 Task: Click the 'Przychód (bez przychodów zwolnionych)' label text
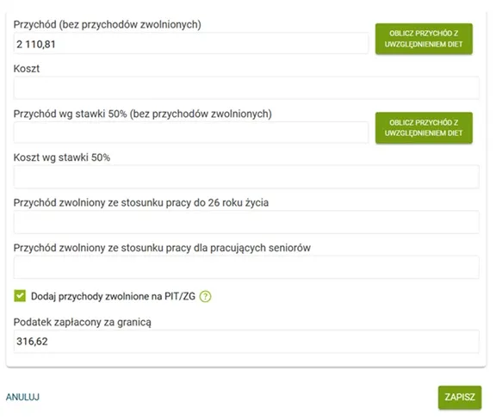pos(108,25)
